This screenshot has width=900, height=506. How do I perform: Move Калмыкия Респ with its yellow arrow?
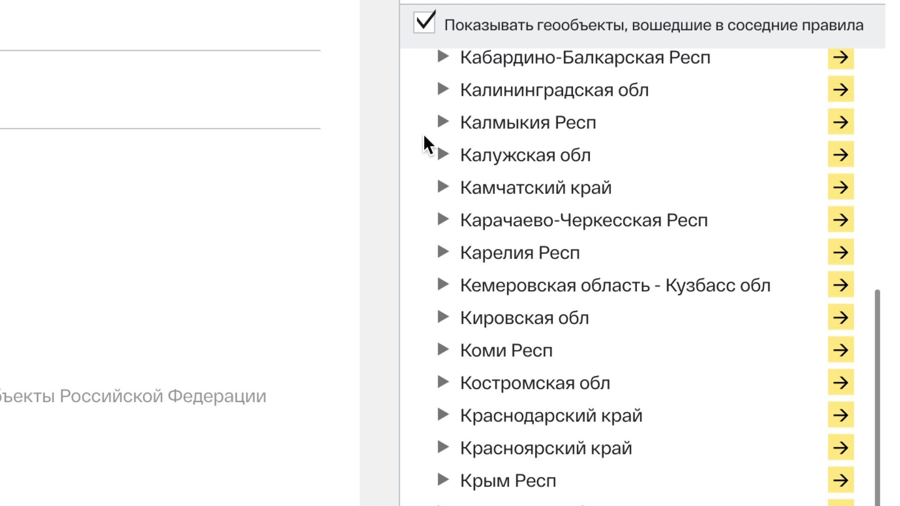[x=840, y=122]
